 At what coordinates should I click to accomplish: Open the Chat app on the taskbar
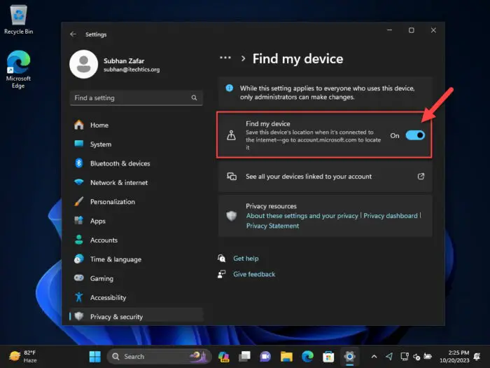(x=265, y=356)
